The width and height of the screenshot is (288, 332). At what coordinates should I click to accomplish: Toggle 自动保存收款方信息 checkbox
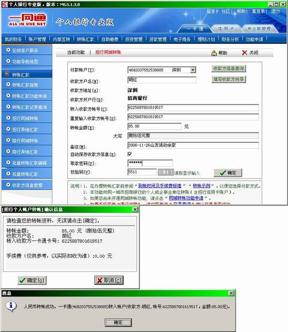pos(130,154)
